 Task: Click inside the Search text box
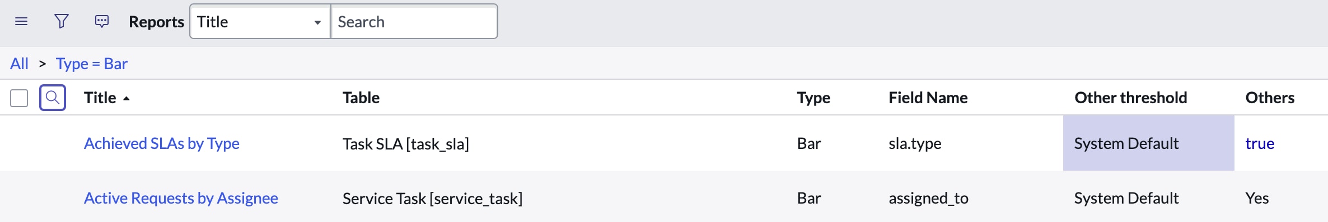click(x=414, y=22)
